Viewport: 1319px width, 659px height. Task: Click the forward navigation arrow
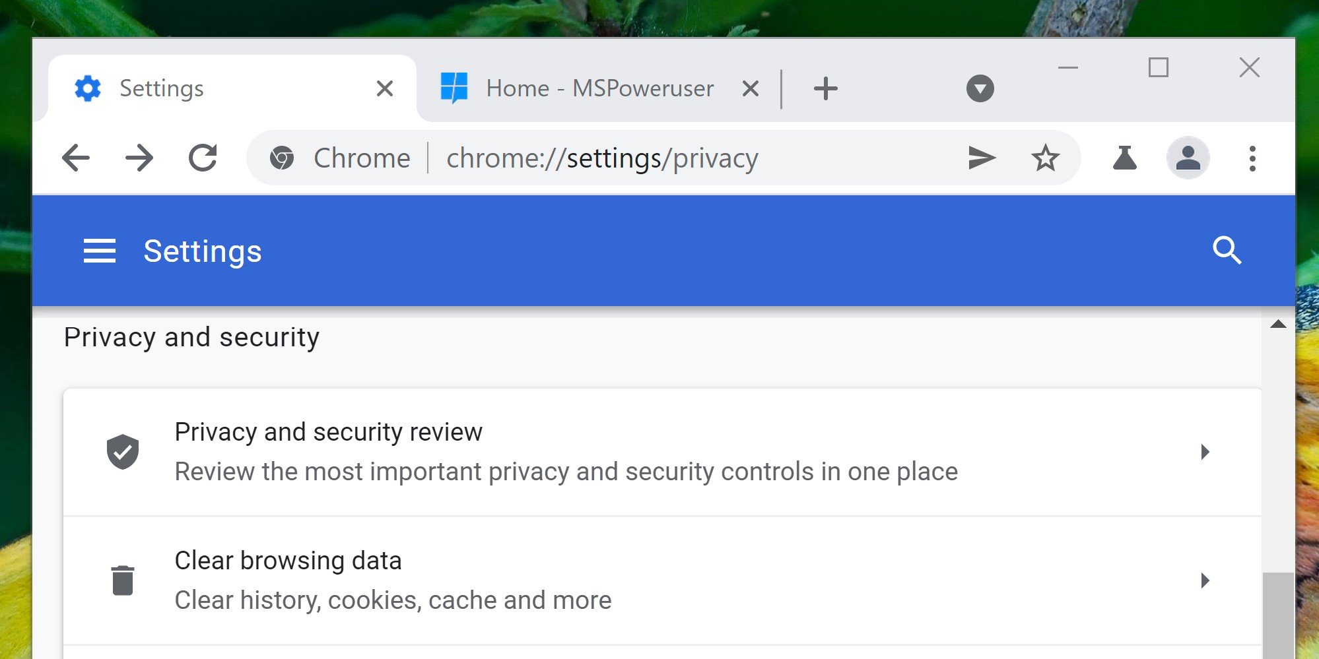pyautogui.click(x=139, y=158)
